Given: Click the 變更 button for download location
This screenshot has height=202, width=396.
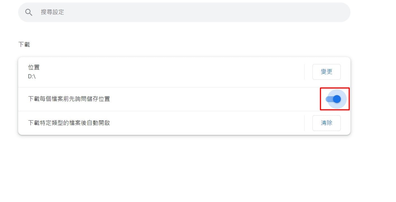Looking at the screenshot, I should 326,72.
